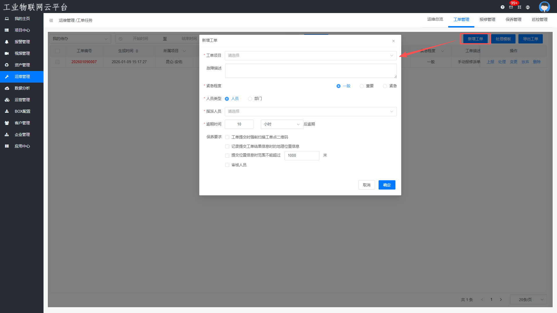Open the 小时 time unit dropdown
The image size is (557, 313).
pyautogui.click(x=282, y=124)
